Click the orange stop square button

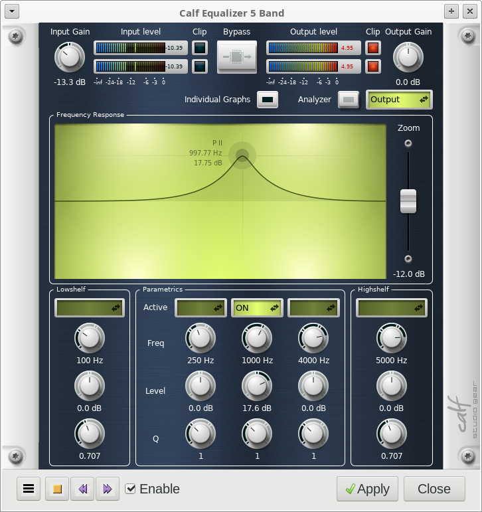click(x=57, y=489)
